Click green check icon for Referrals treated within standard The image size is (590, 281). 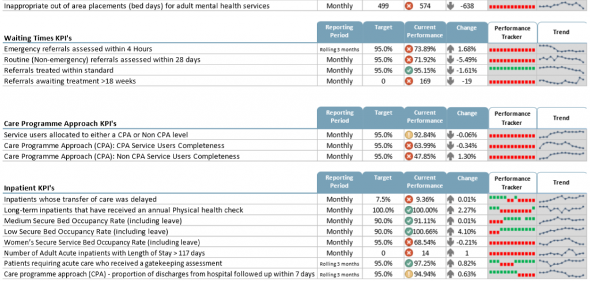(409, 70)
